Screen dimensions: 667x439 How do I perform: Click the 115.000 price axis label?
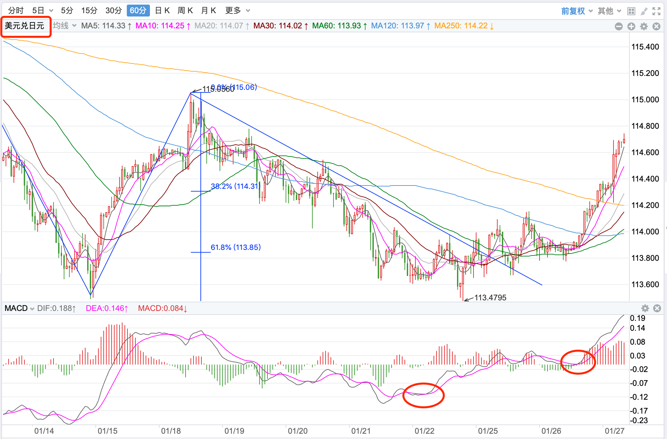coord(645,100)
